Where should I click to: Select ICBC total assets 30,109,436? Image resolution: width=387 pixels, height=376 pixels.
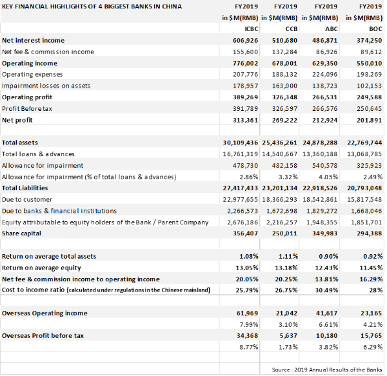241,143
